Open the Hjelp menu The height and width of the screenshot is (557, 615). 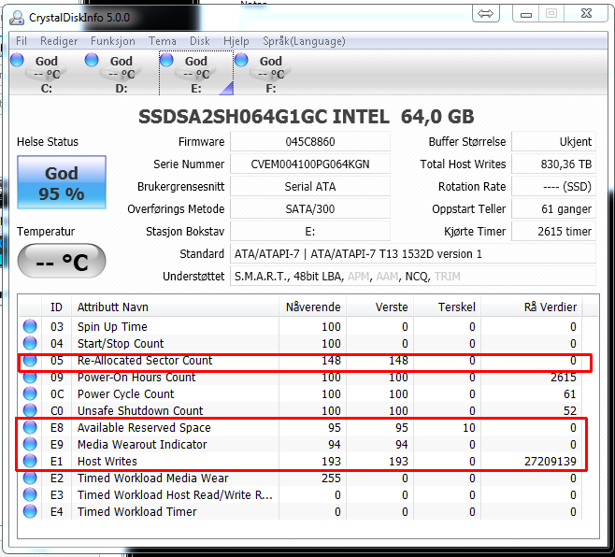pos(236,41)
